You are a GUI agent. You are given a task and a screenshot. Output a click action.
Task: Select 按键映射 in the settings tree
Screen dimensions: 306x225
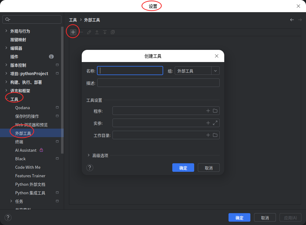pos(18,40)
